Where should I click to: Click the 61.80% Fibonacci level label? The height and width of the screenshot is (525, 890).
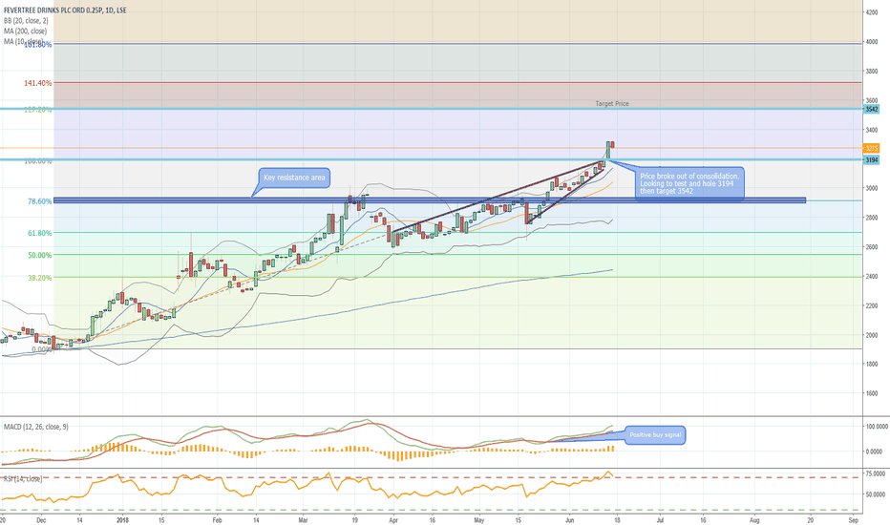coord(40,233)
